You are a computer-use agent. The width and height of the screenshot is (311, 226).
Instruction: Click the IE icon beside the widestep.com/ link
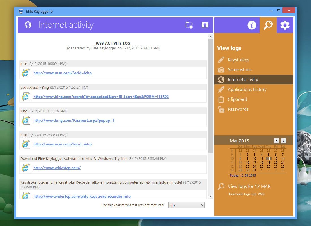tap(26, 168)
